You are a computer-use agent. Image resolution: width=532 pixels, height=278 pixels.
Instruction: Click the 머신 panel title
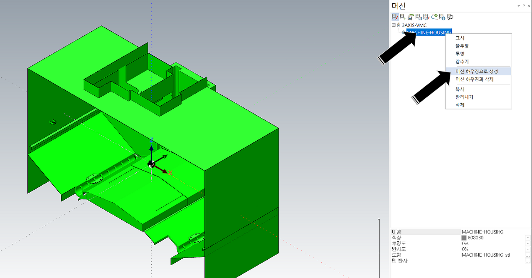coord(399,6)
